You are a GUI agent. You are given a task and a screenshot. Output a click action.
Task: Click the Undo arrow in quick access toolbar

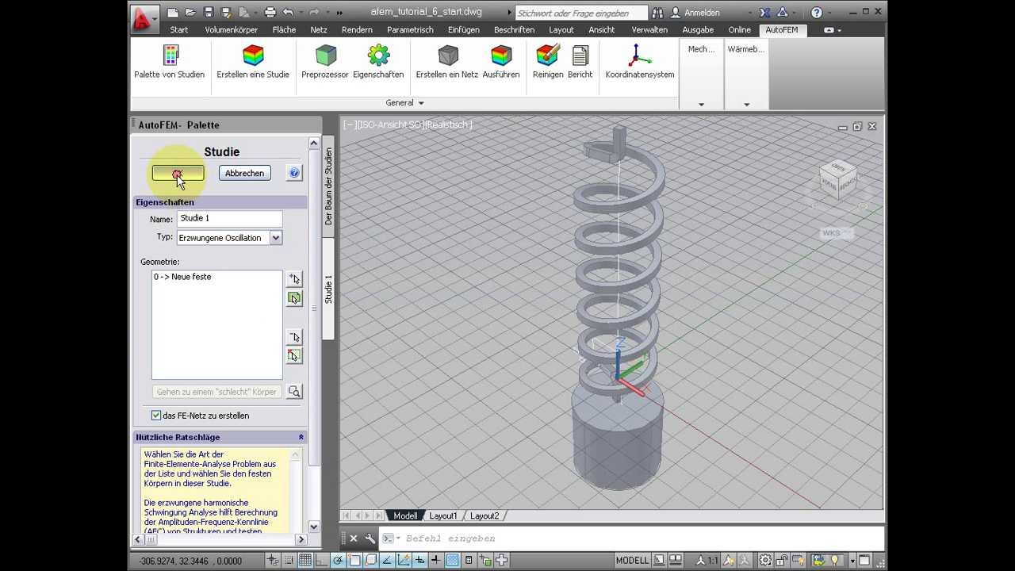coord(288,13)
